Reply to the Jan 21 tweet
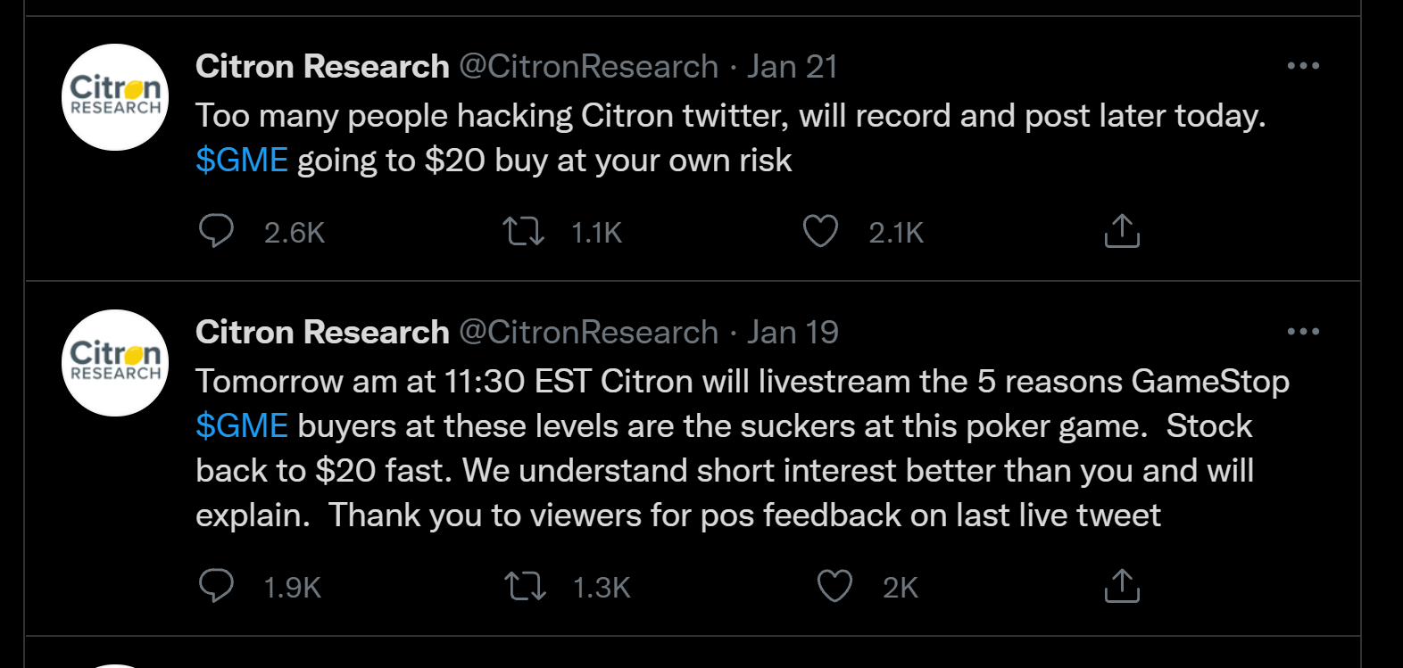 pyautogui.click(x=216, y=231)
